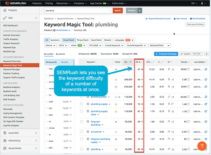The height and width of the screenshot is (155, 211).
Task: Open the Languages beta dropdown
Action: (124, 40)
